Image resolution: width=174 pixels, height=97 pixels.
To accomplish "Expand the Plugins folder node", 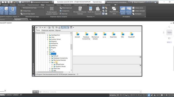I will pyautogui.click(x=48, y=48).
